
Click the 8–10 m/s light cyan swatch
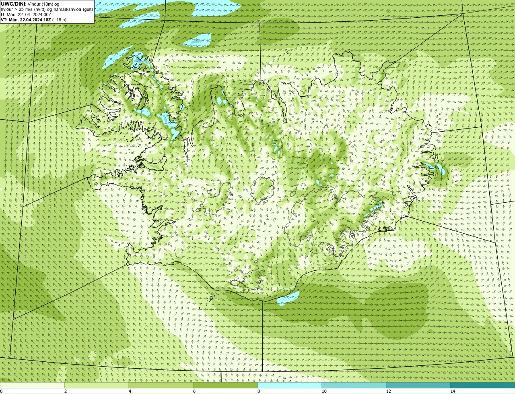click(290, 385)
